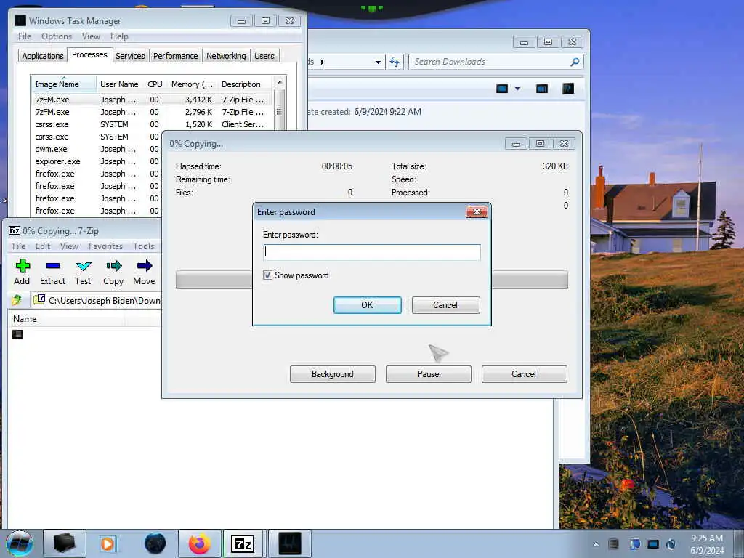Switch to the Users tab
744x558 pixels.
264,55
